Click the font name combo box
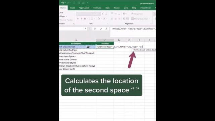The width and height of the screenshot is (215, 121). (x=85, y=14)
